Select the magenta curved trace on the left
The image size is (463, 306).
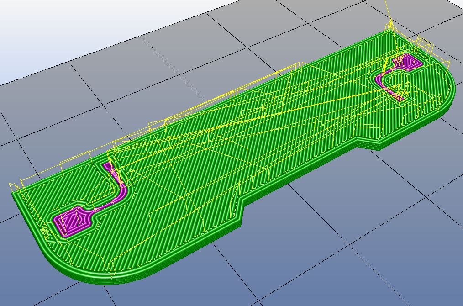point(120,192)
